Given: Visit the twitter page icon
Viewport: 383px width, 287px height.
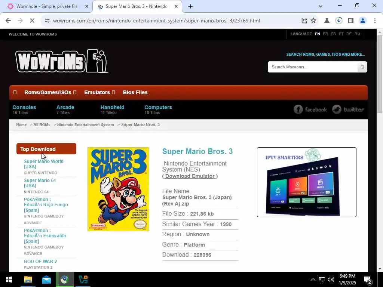Looking at the screenshot, I should (x=348, y=109).
